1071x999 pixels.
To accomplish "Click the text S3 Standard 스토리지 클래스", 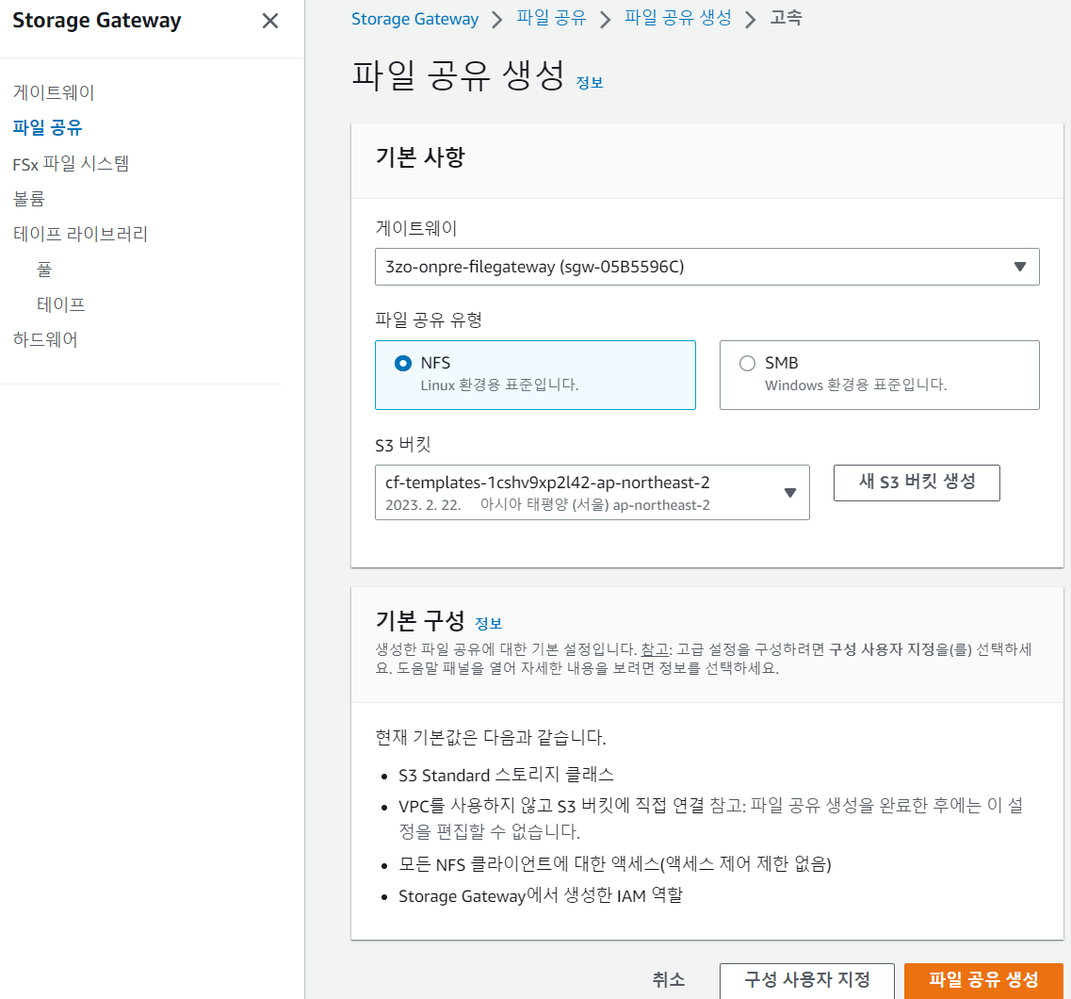I will coord(506,776).
